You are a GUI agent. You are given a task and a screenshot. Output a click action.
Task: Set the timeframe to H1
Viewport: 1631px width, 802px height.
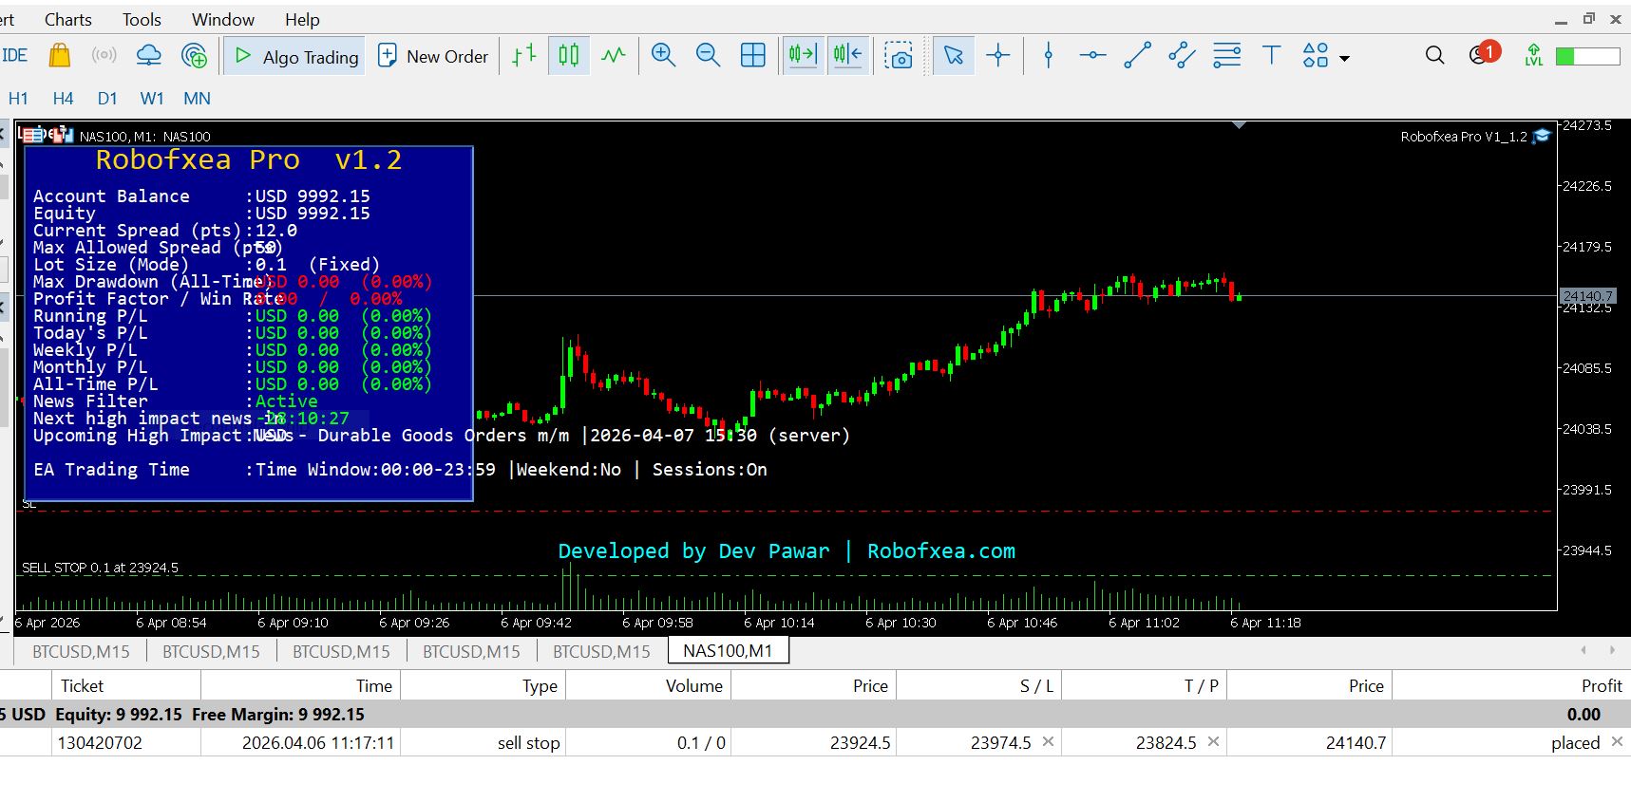(x=18, y=99)
